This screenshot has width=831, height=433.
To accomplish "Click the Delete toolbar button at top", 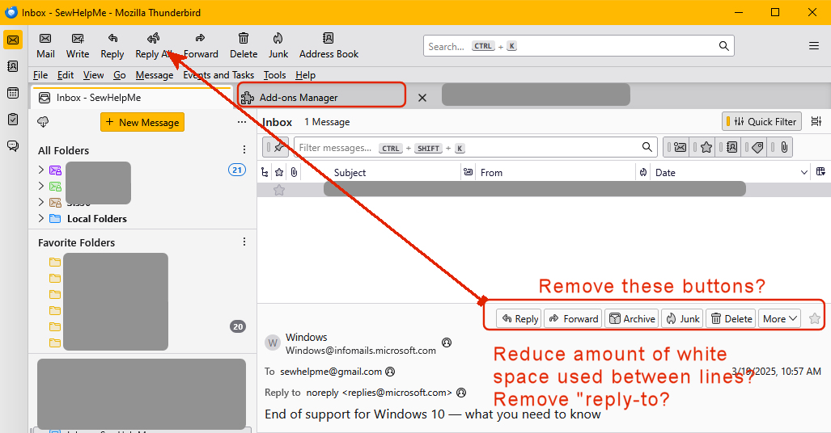I will 244,45.
